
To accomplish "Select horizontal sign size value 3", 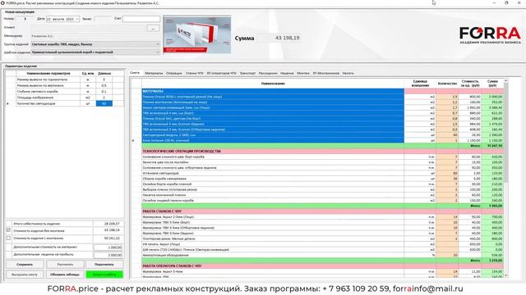I will [104, 79].
